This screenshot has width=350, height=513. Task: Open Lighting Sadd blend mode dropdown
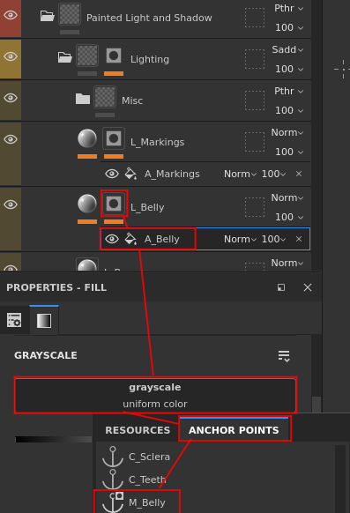[288, 49]
